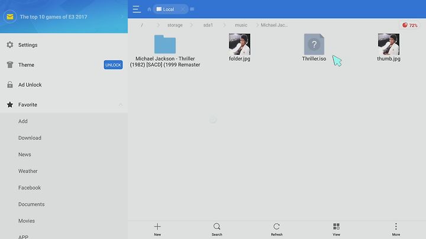Open the windows icon next to Local tab

click(192, 9)
